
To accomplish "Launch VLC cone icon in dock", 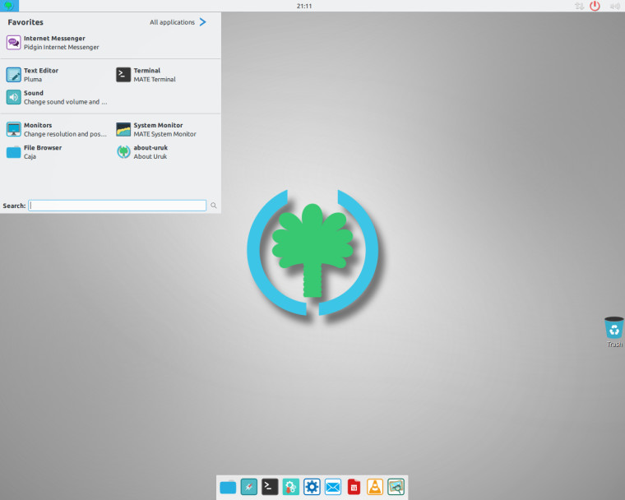I will 375,487.
